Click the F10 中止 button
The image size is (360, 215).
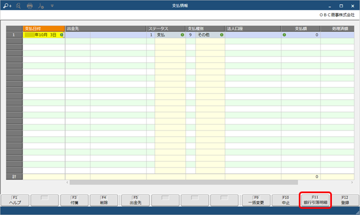click(x=286, y=200)
